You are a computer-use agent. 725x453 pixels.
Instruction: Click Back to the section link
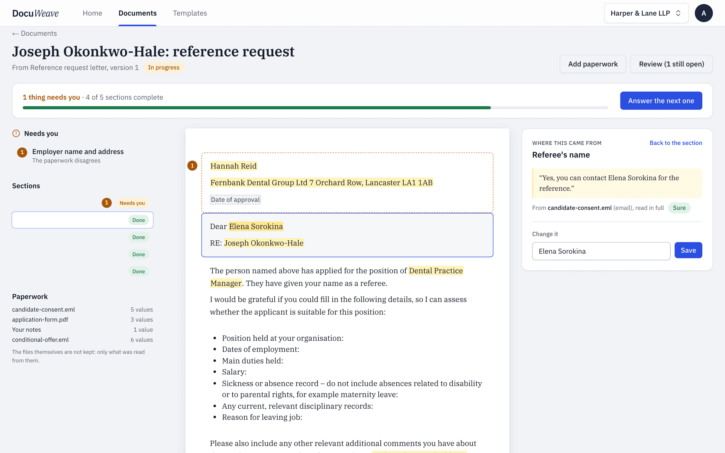pyautogui.click(x=676, y=143)
